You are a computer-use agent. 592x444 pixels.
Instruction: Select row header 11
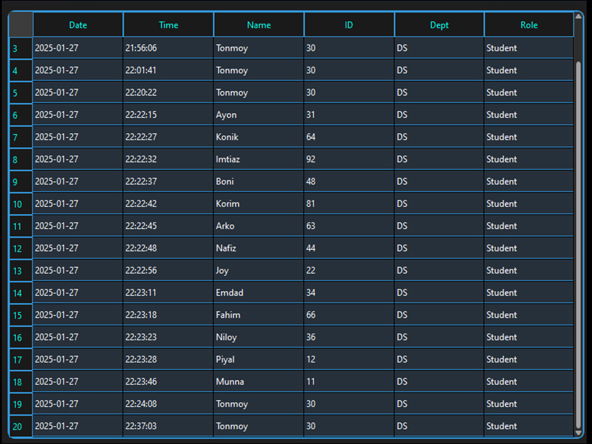pyautogui.click(x=21, y=227)
